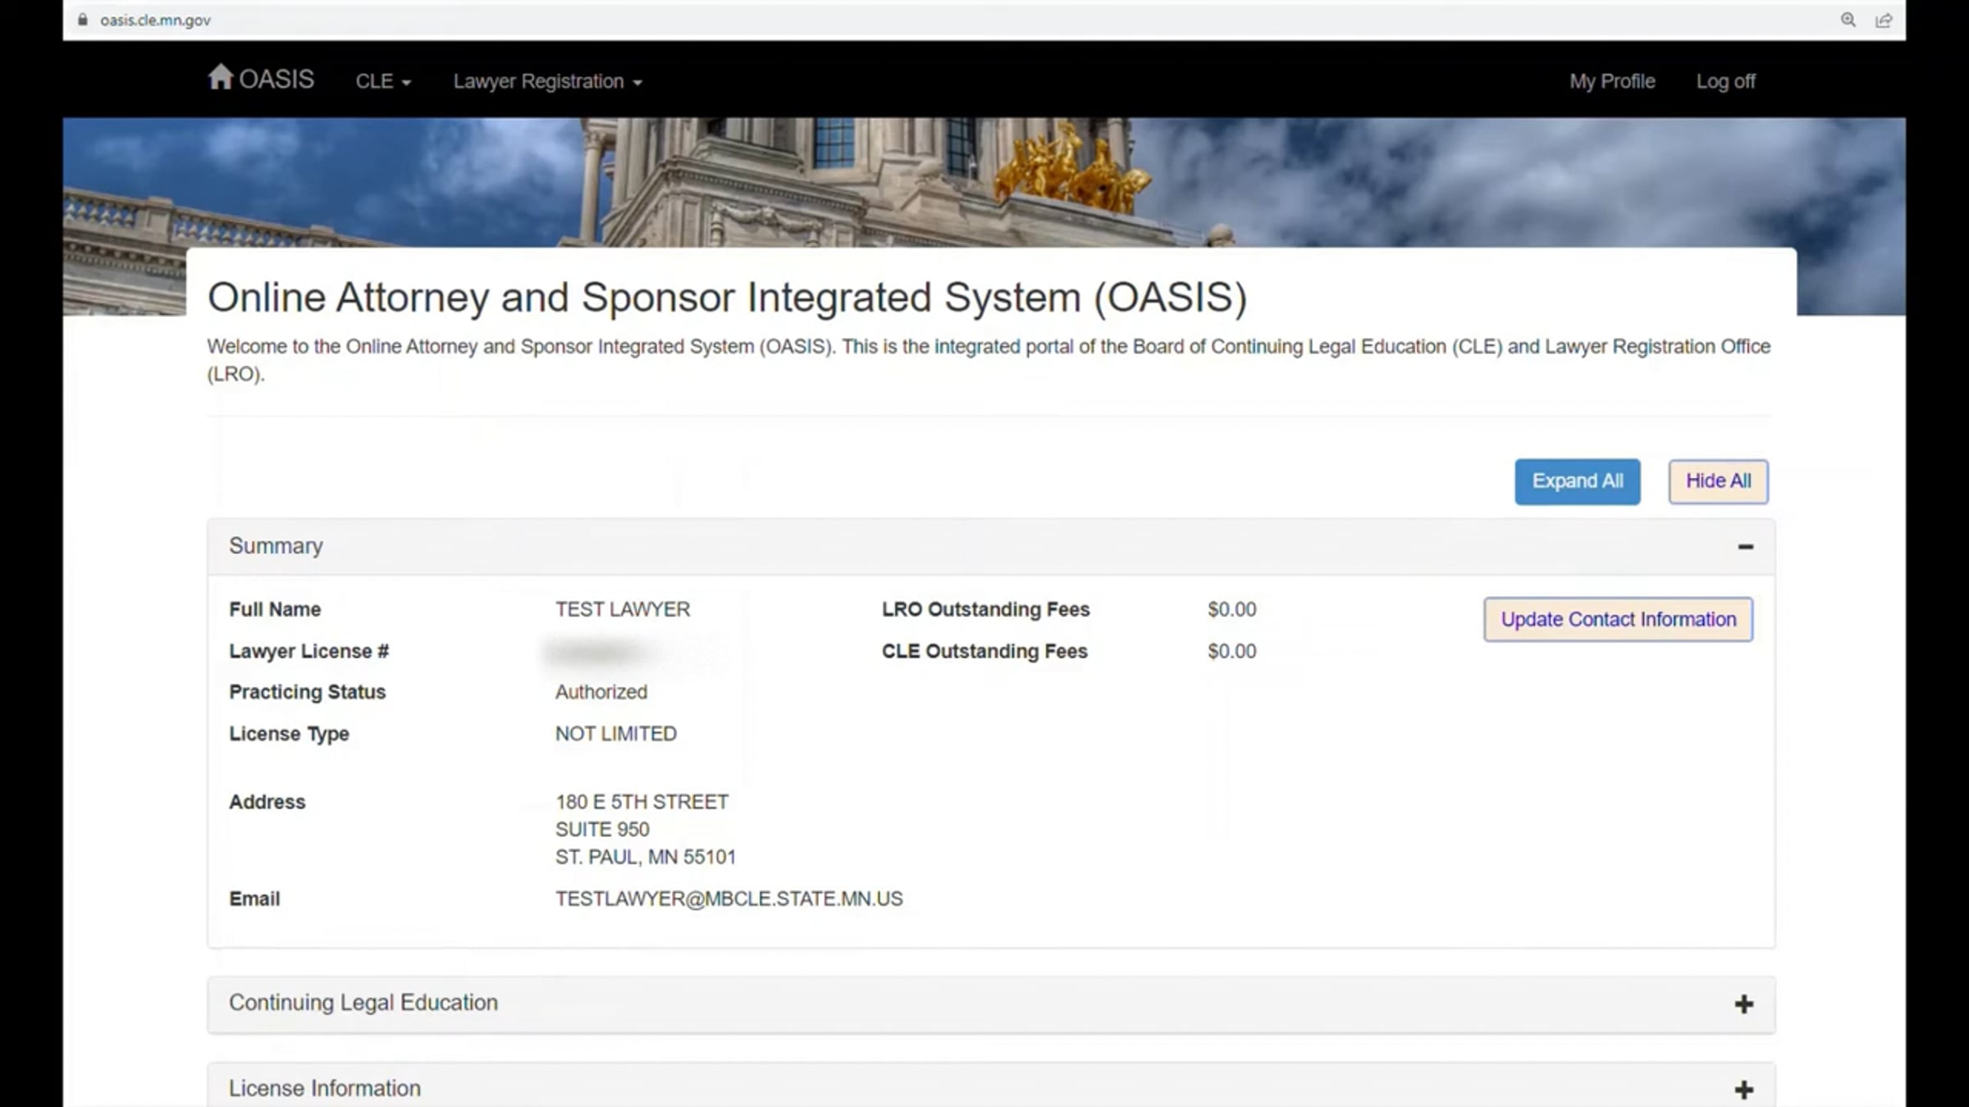Screen dimensions: 1969x1107
Task: Click the CLE Outstanding Fees $0.00 amount
Action: tap(1231, 651)
